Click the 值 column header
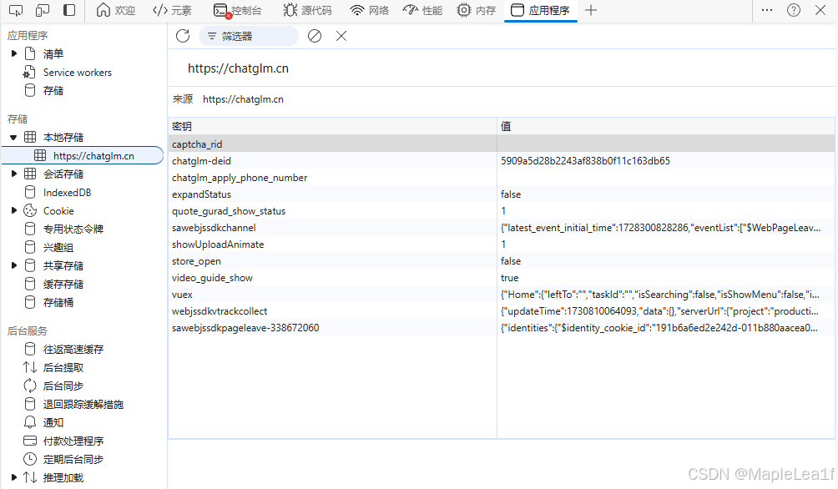 [665, 126]
